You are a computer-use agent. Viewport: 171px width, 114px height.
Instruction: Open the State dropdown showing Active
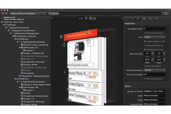pyautogui.click(x=154, y=37)
